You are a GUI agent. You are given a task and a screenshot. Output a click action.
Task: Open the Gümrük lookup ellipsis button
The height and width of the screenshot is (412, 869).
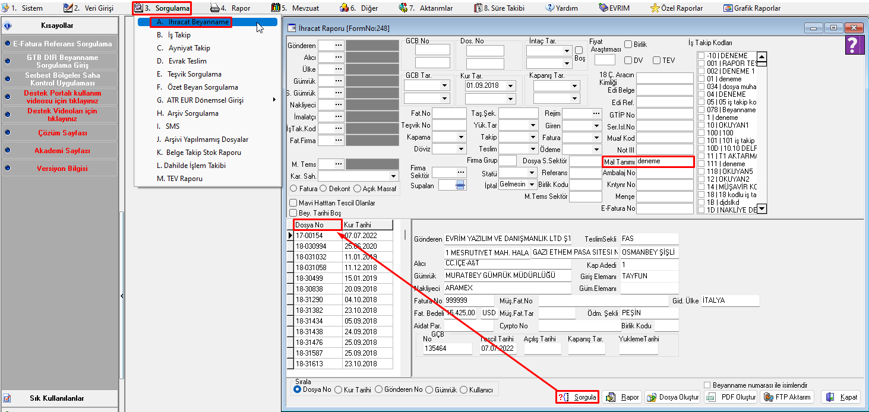(339, 81)
